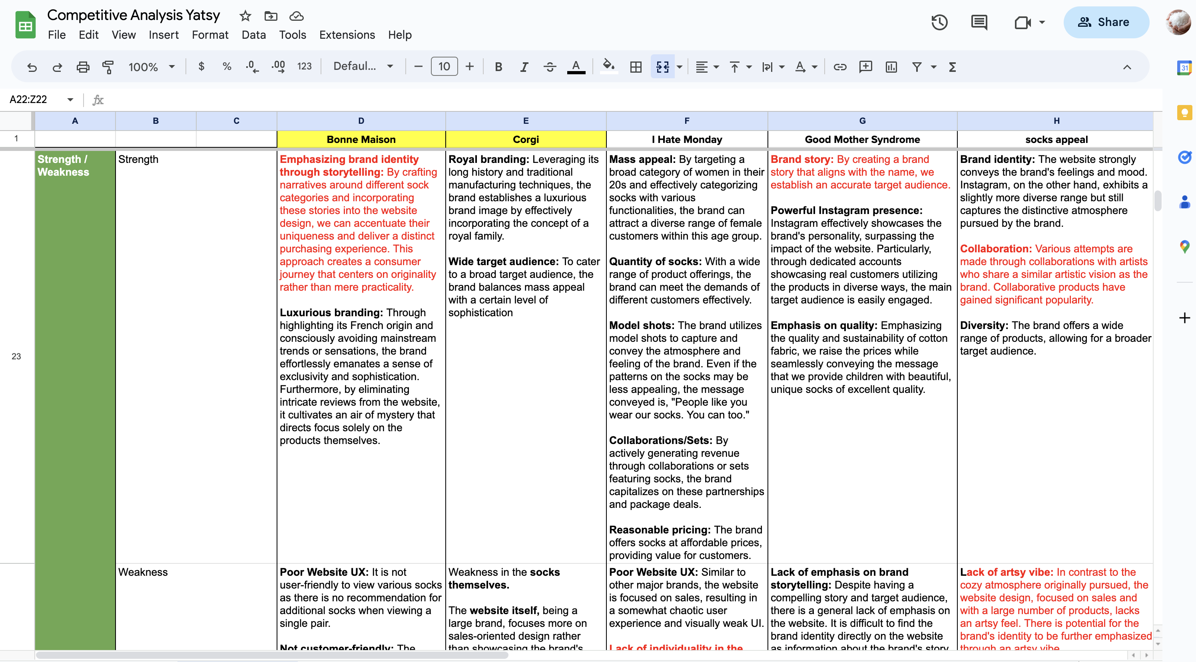Open the Edit menu

coord(88,35)
